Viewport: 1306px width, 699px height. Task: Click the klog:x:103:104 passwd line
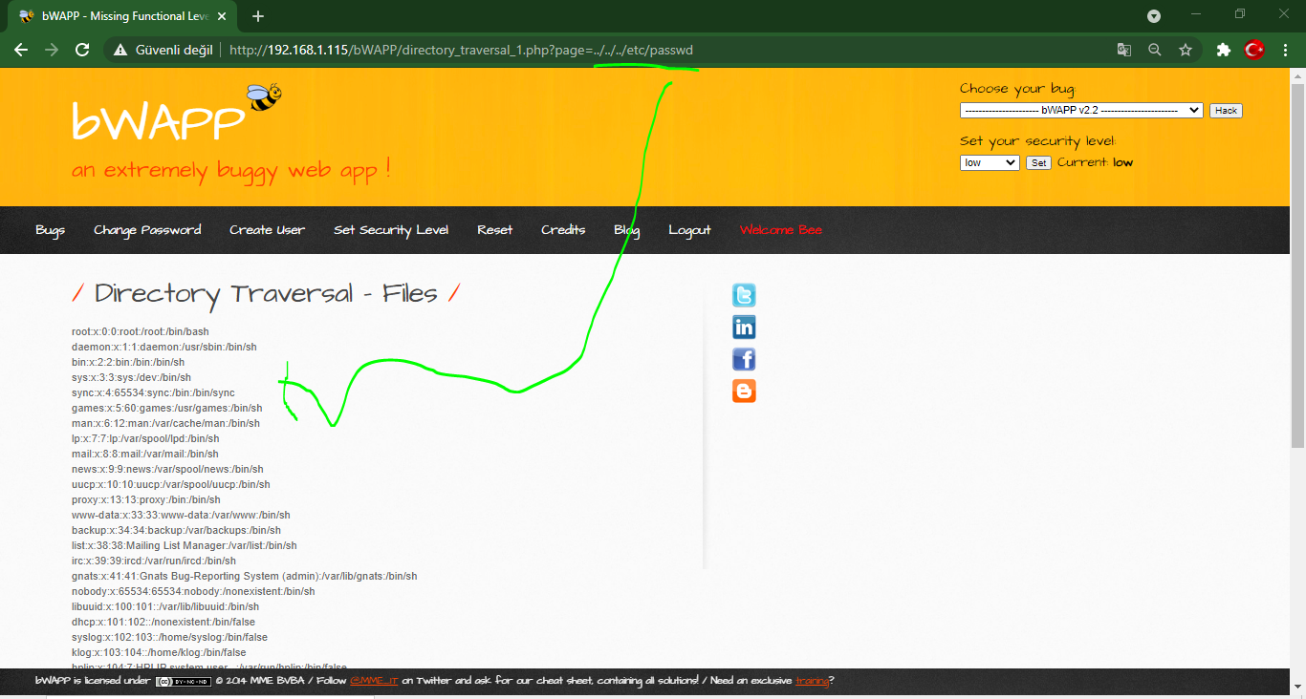pyautogui.click(x=159, y=652)
